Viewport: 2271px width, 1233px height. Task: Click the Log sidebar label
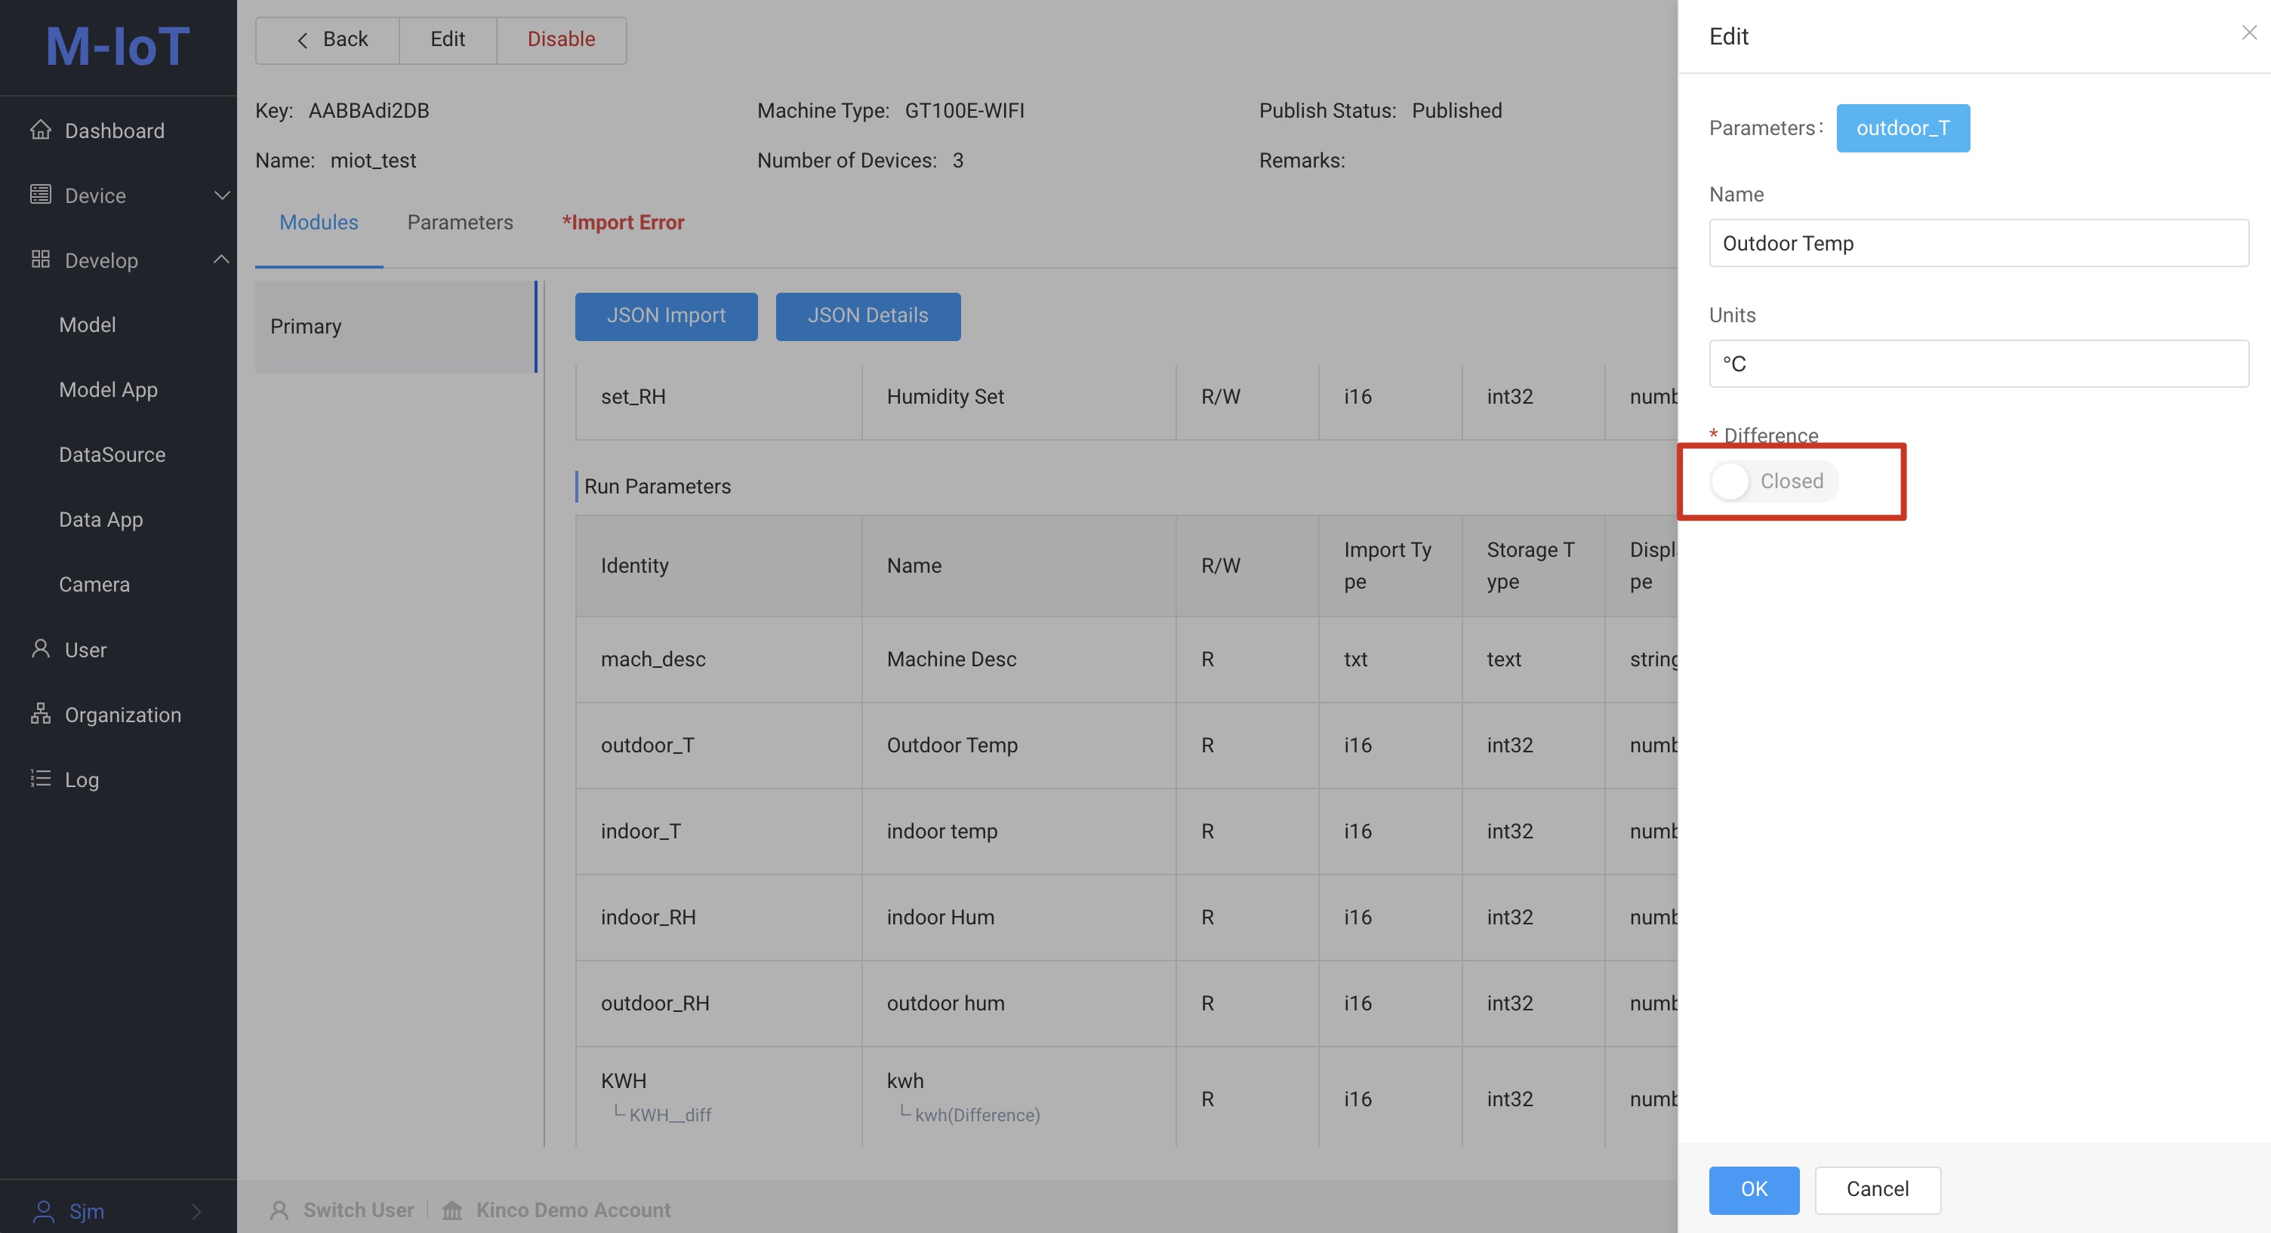tap(82, 780)
